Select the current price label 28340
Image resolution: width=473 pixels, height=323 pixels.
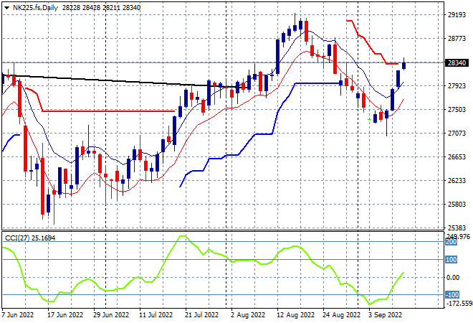457,63
